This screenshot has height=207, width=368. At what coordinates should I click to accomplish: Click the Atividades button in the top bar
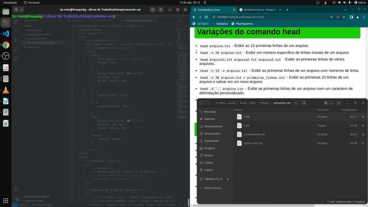pyautogui.click(x=10, y=2)
